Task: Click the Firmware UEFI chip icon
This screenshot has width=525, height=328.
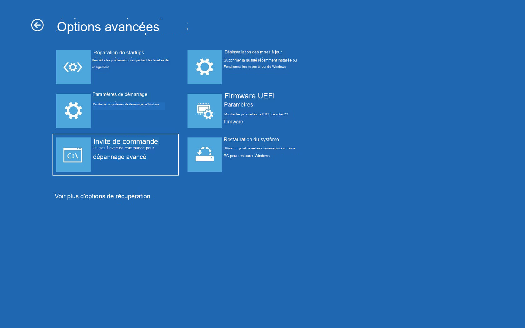Action: click(x=204, y=111)
